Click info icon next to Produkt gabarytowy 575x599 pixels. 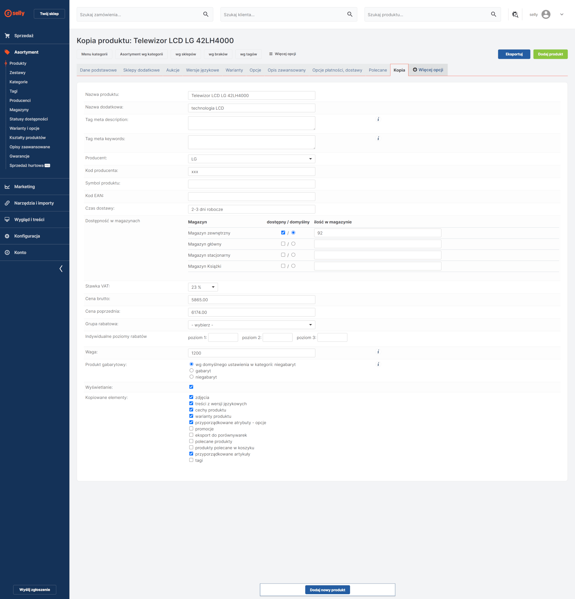tap(378, 364)
